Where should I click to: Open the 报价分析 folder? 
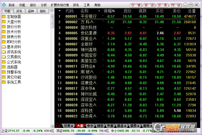pos(12,27)
